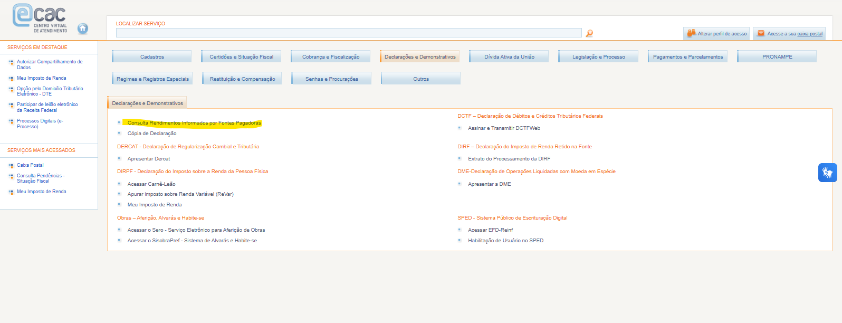The height and width of the screenshot is (323, 842).
Task: Click the e-CAC logo
Action: click(x=40, y=17)
